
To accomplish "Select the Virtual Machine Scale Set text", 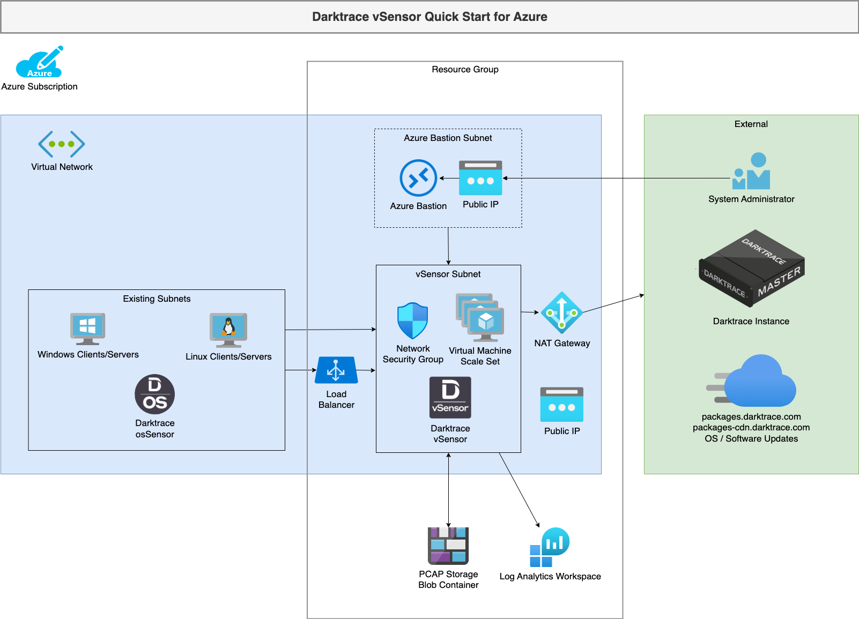I will tap(480, 356).
